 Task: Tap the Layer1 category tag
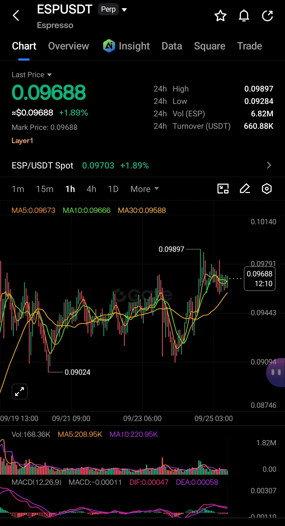click(x=22, y=141)
